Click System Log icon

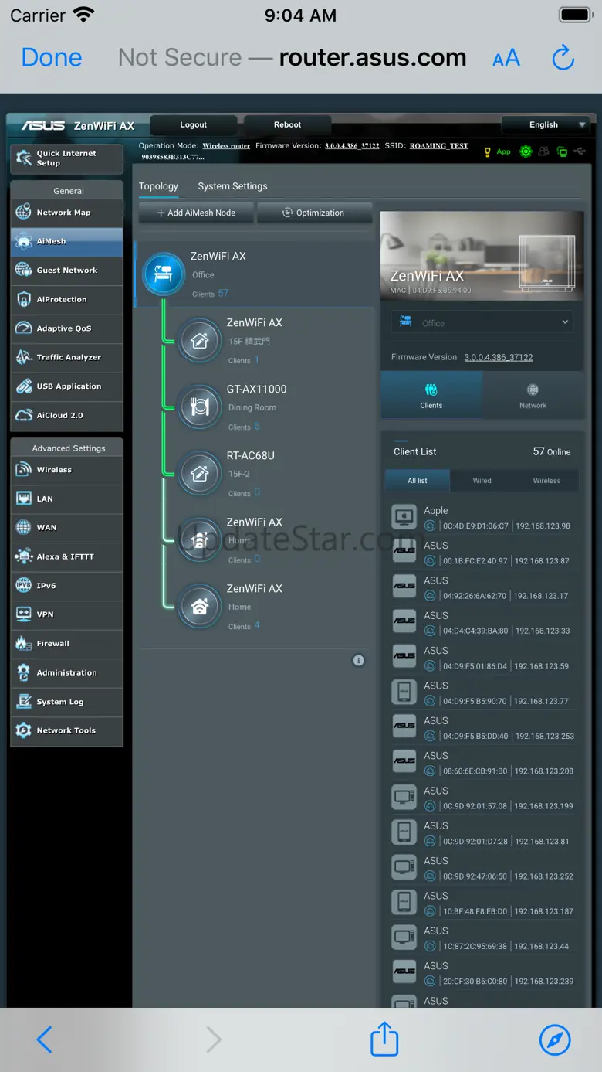point(24,702)
